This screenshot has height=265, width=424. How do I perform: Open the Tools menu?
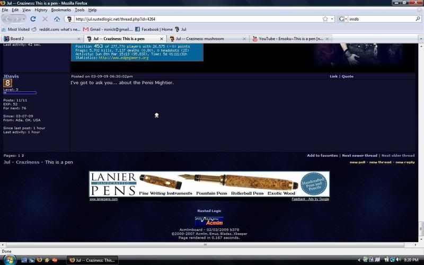79,10
